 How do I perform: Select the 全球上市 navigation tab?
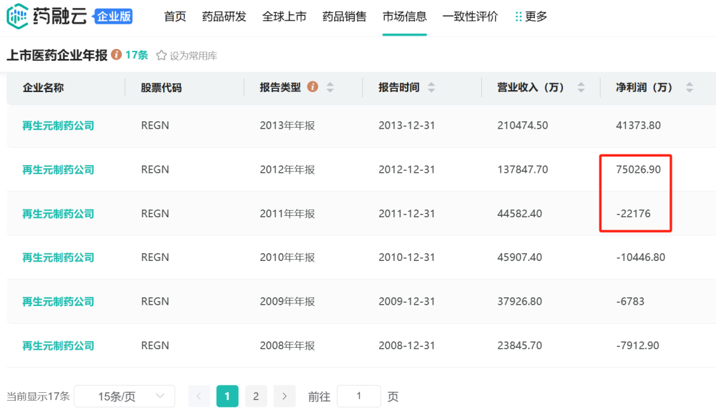coord(284,17)
